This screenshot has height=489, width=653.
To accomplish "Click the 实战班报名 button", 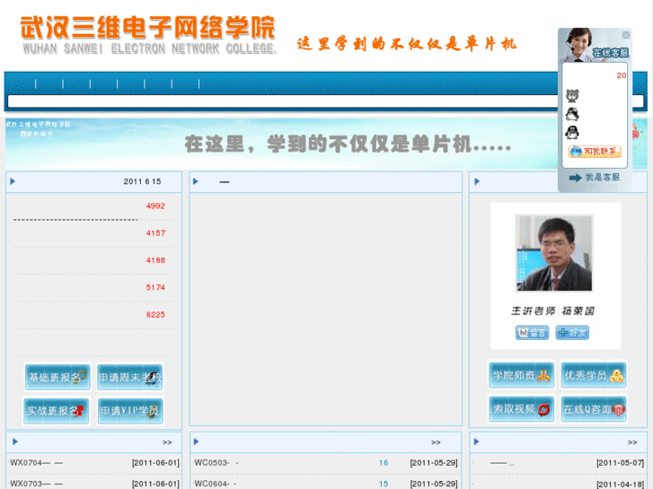I will tap(57, 411).
